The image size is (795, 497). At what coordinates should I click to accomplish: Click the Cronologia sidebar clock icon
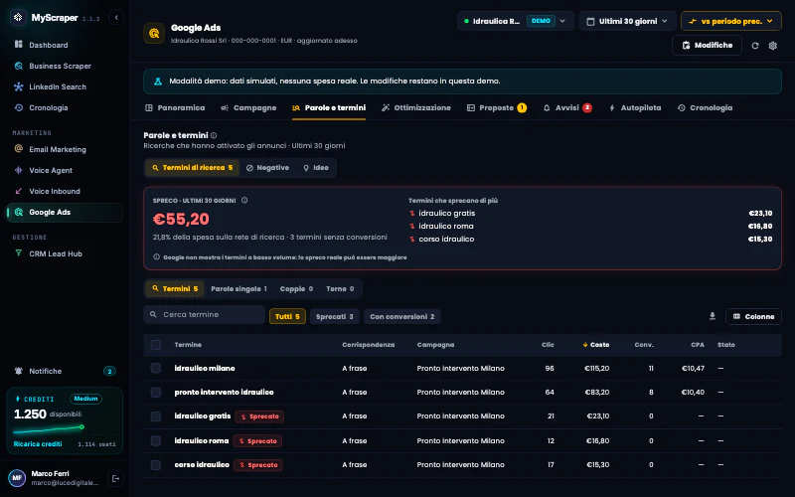point(19,107)
